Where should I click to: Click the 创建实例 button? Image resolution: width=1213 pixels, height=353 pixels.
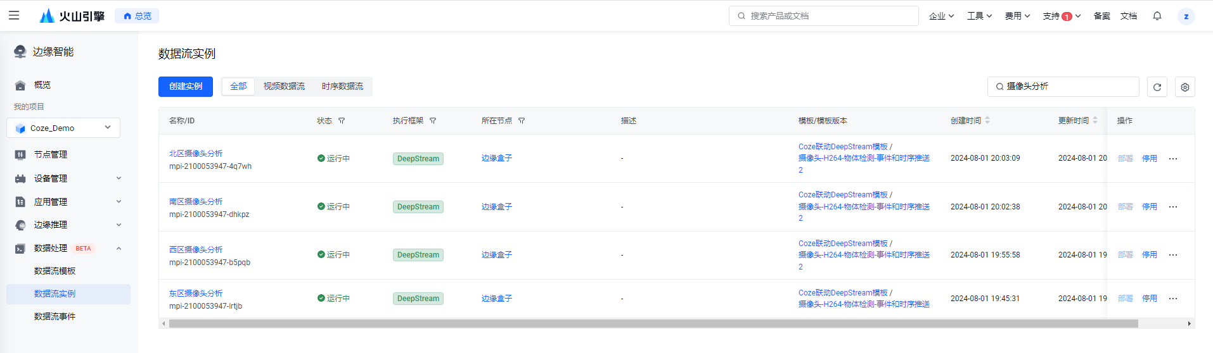(x=186, y=87)
